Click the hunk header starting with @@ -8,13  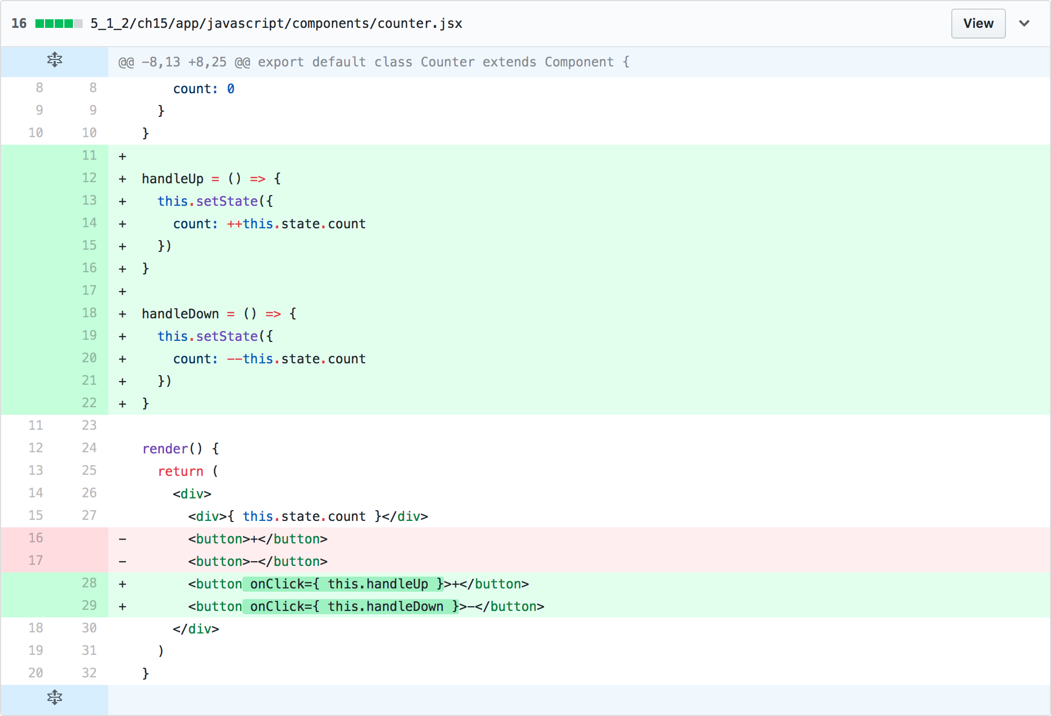(373, 62)
